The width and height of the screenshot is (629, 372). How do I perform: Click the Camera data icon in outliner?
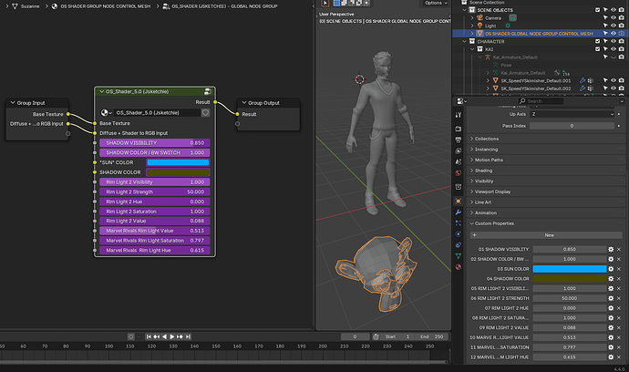point(512,17)
